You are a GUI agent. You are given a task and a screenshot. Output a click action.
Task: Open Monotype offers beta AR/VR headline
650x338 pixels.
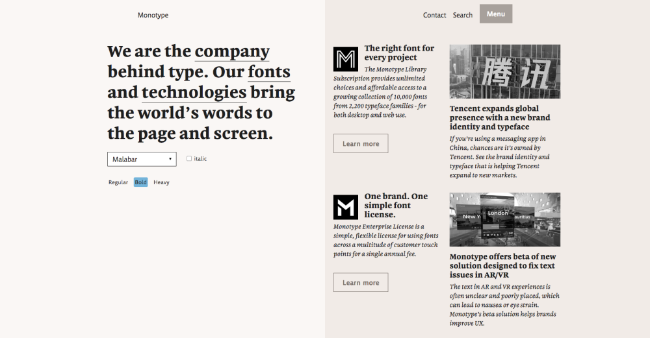pos(503,265)
